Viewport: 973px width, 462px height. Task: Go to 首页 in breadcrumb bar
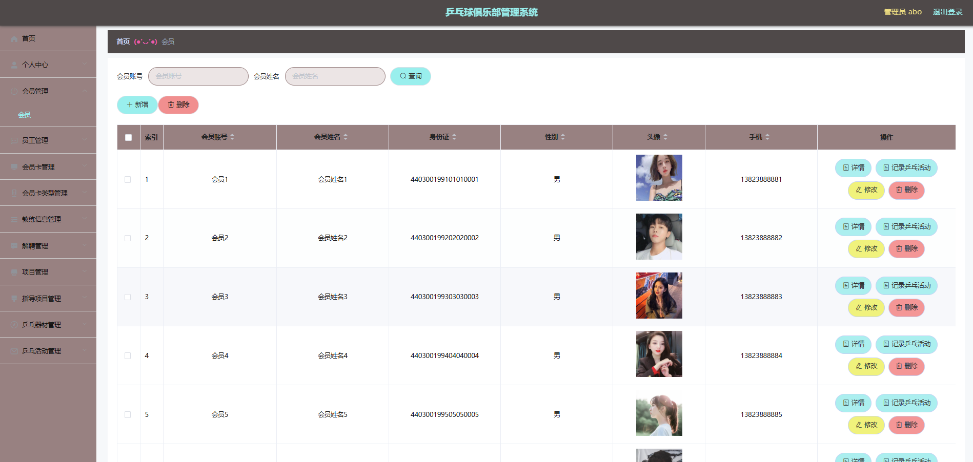[x=123, y=41]
